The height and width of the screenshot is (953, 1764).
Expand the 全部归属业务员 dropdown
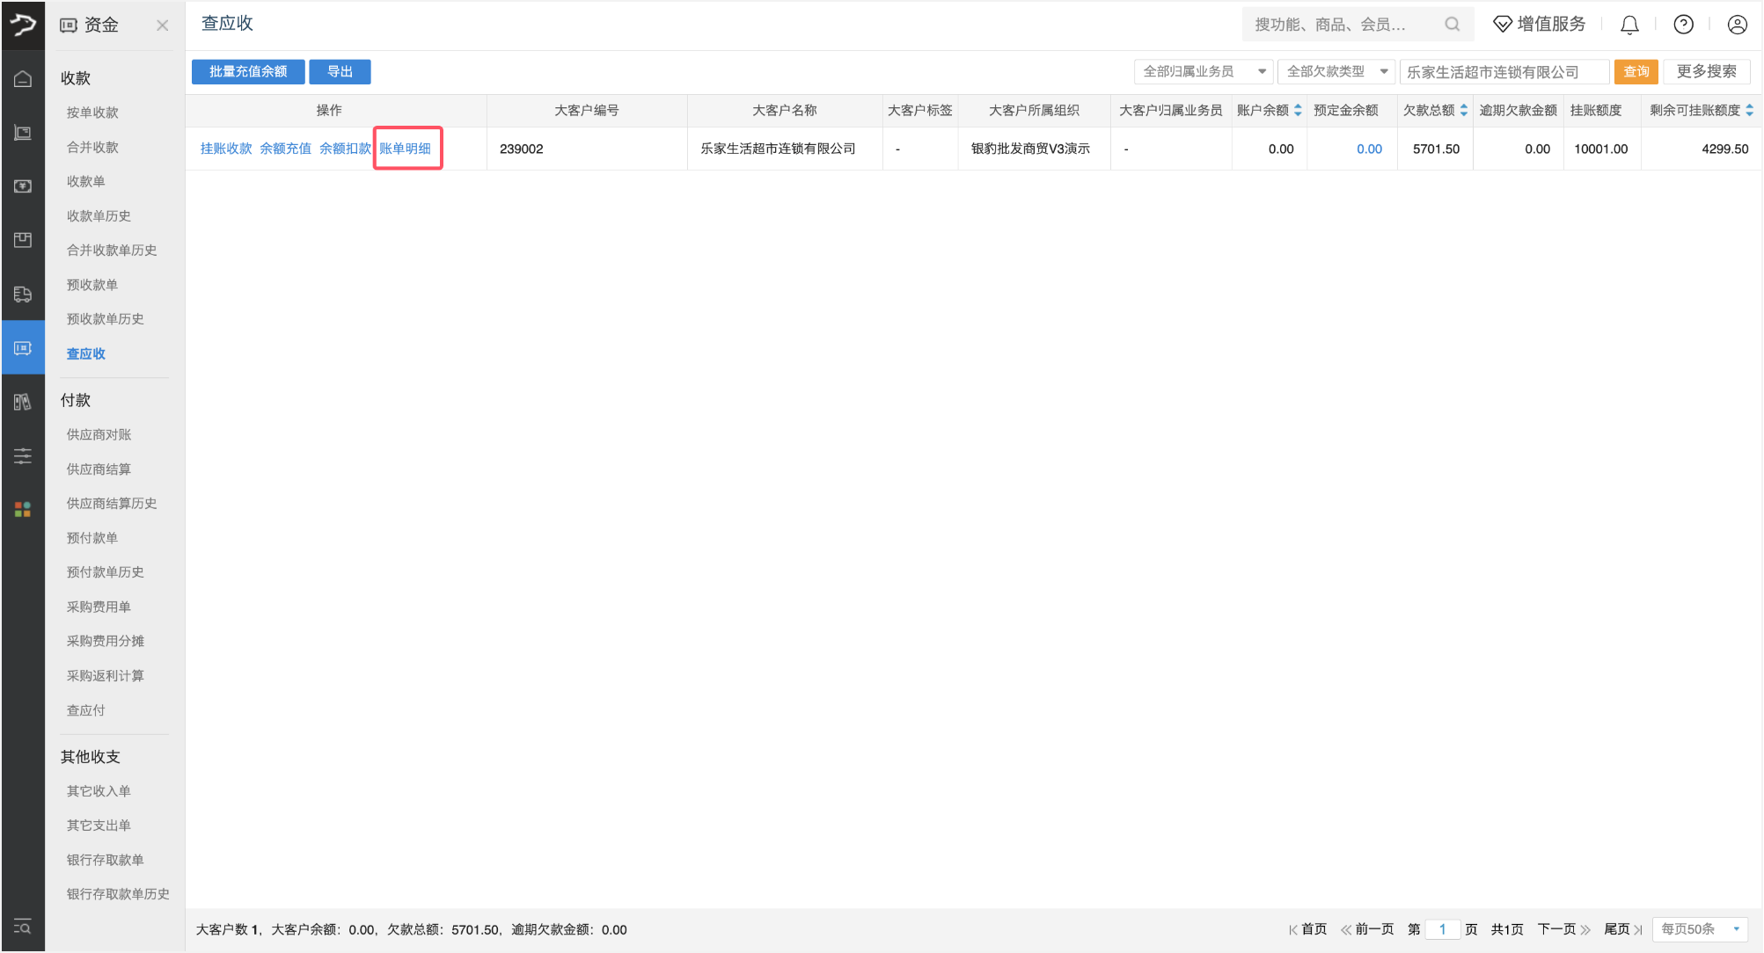[x=1203, y=71]
